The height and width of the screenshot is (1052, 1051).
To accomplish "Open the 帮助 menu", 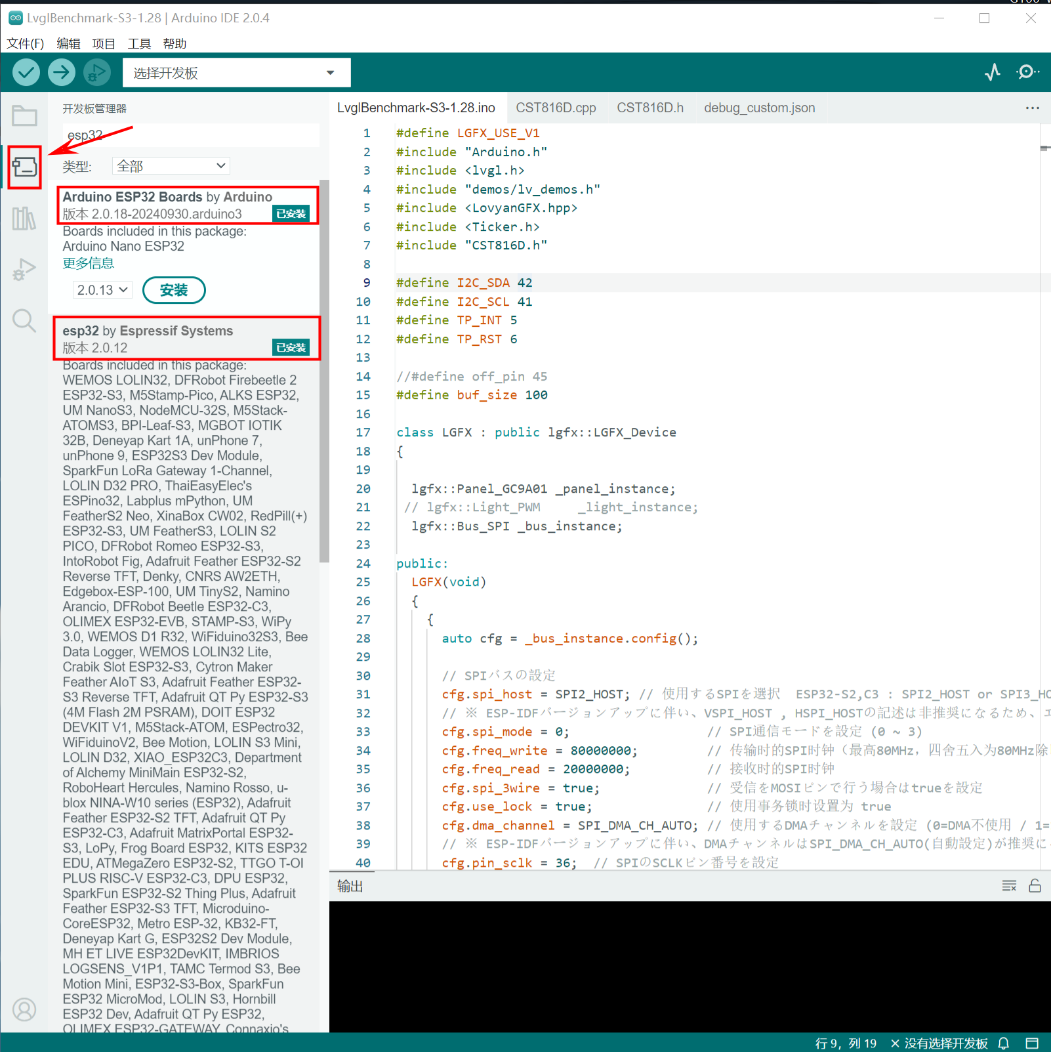I will coord(175,43).
